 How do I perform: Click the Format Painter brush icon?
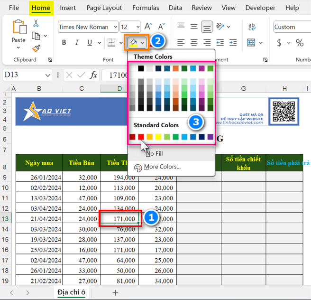pyautogui.click(x=36, y=48)
